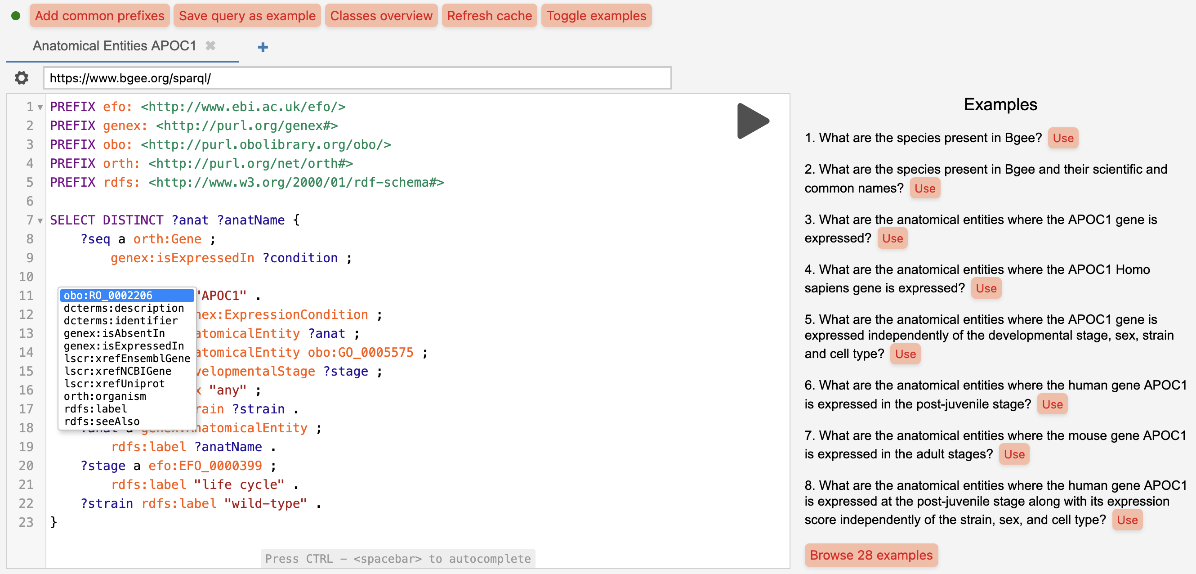This screenshot has width=1196, height=574.
Task: Toggle examples panel visibility
Action: coord(596,16)
